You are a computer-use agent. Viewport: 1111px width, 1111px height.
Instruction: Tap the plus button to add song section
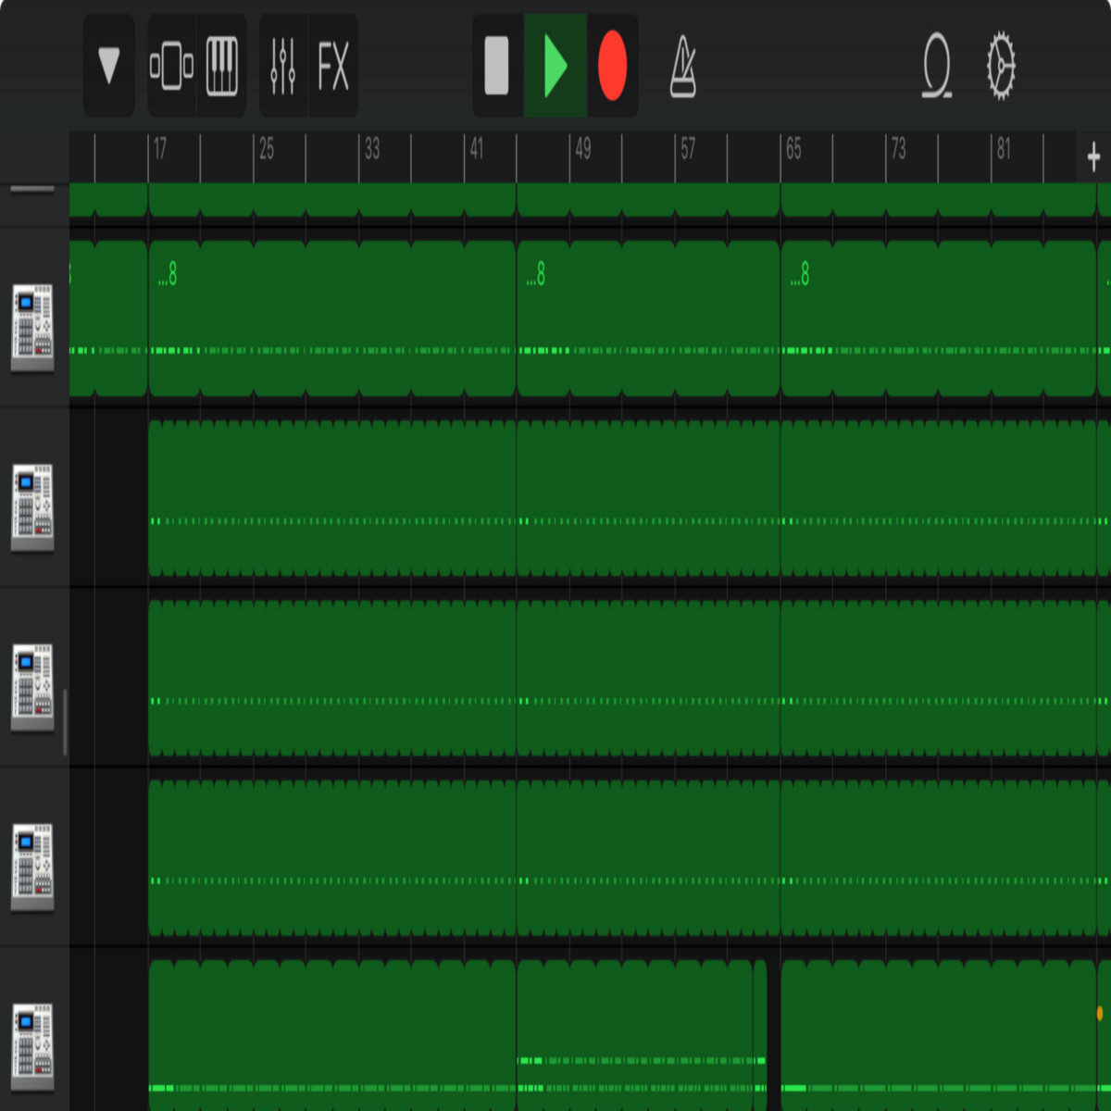1093,156
